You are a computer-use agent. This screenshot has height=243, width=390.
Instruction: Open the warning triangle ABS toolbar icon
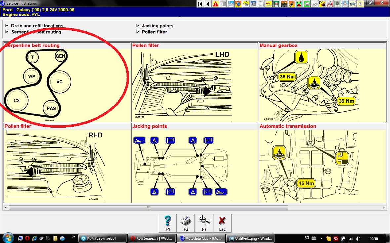(x=345, y=4)
